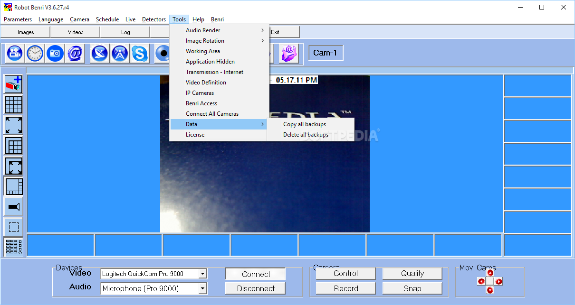This screenshot has height=305, width=575.
Task: Open the Audio device dropdown
Action: [x=202, y=288]
